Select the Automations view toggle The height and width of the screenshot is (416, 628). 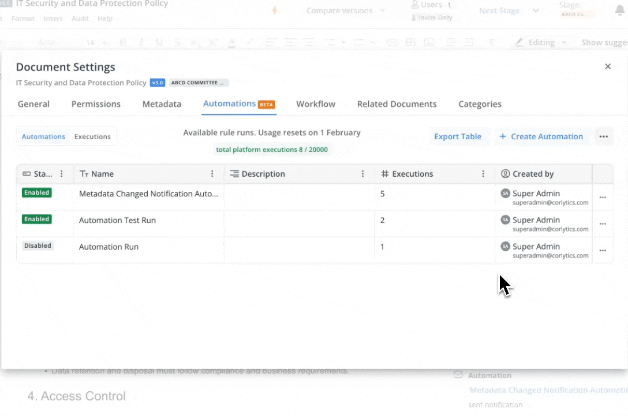pyautogui.click(x=43, y=137)
